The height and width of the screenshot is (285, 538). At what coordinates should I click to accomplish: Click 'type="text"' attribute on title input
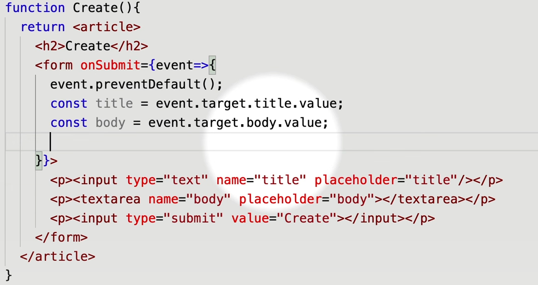(x=167, y=180)
